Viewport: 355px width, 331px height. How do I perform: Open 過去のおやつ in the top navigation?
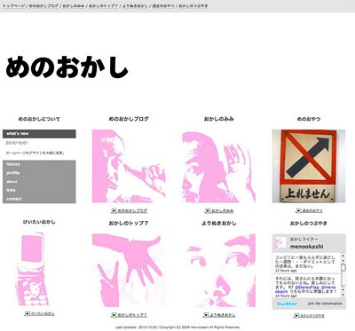point(163,5)
